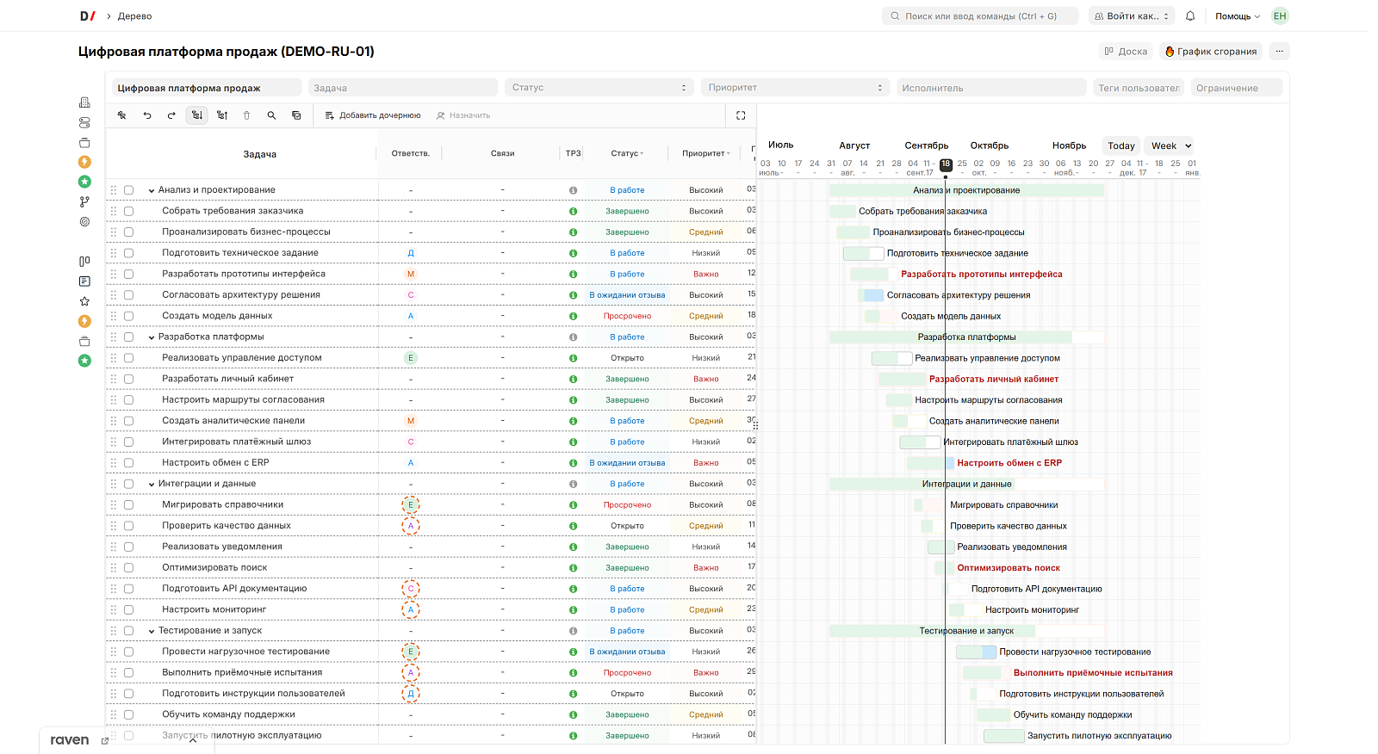Select the checkbox beside Настроить обмен с ERP
The width and height of the screenshot is (1378, 754).
pyautogui.click(x=128, y=463)
